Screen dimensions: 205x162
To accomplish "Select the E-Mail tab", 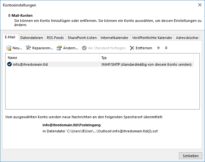I will [10, 37].
